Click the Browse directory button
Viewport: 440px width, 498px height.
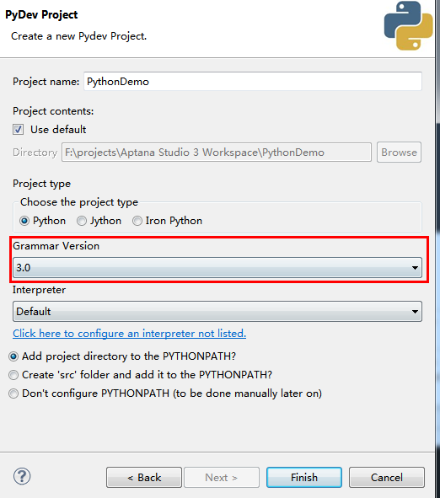pyautogui.click(x=399, y=153)
